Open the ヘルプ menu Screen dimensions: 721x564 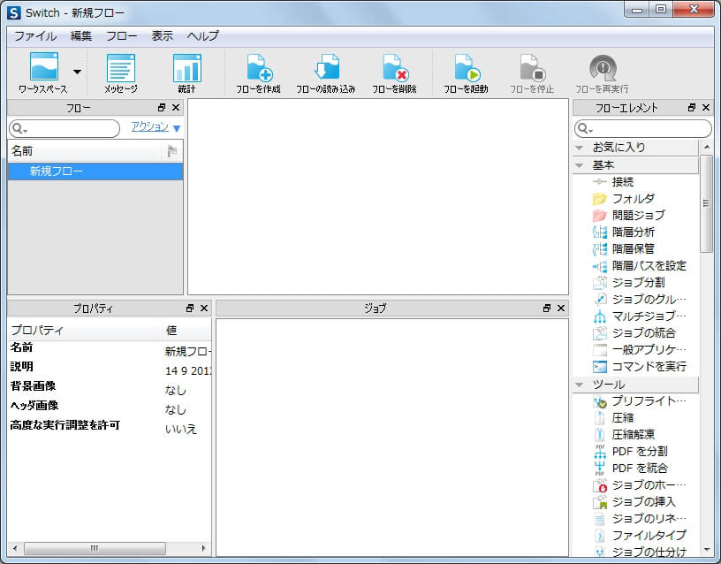tap(203, 36)
